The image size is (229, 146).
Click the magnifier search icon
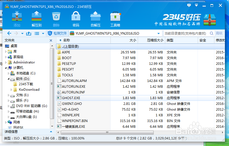coord(212,33)
